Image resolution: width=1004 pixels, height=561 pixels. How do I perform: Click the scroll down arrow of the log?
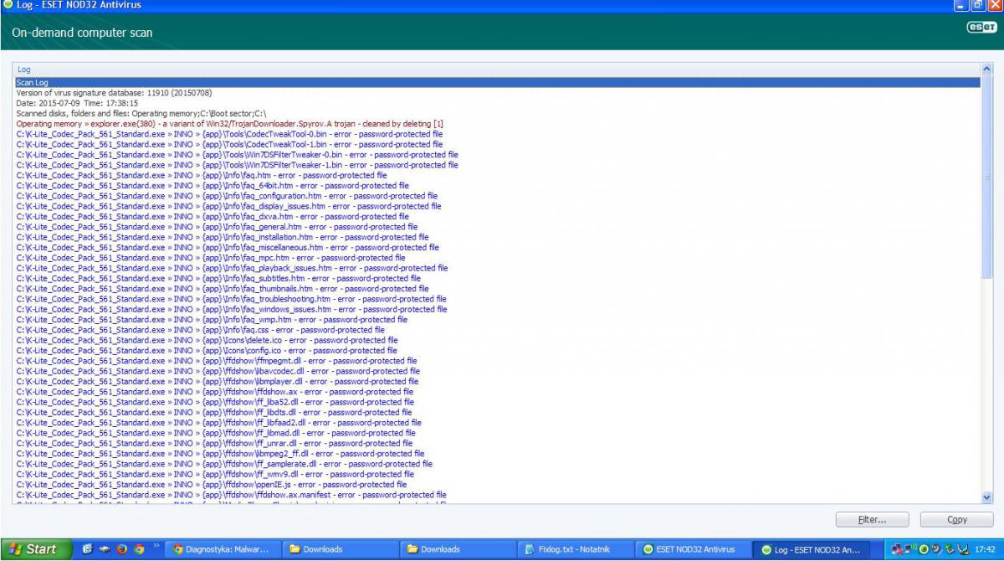tap(986, 497)
